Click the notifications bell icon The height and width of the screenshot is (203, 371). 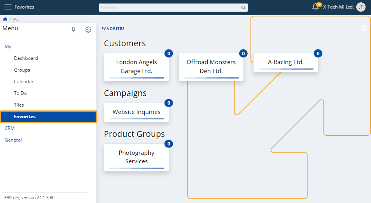click(315, 7)
